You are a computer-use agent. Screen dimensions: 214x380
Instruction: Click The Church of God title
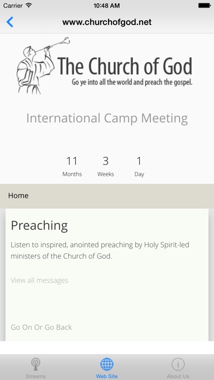click(x=125, y=66)
